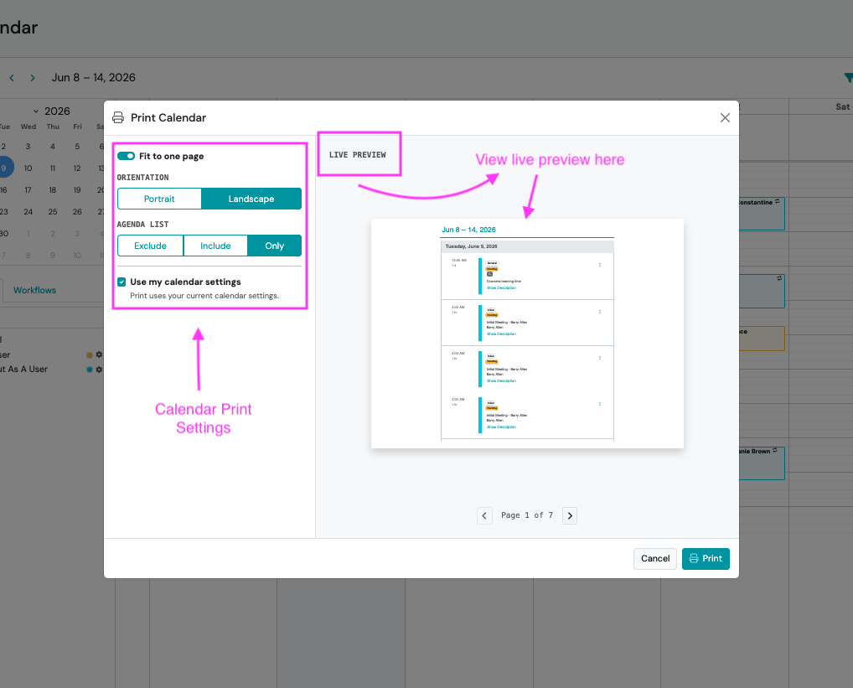Viewport: 853px width, 688px height.
Task: Select day 25 in mini calendar
Action: [x=53, y=211]
